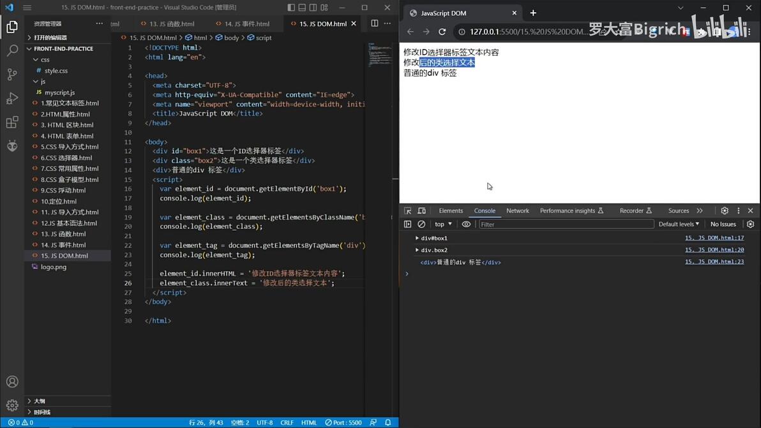Show the console sidebar
Viewport: 761px width, 428px height.
(408, 225)
